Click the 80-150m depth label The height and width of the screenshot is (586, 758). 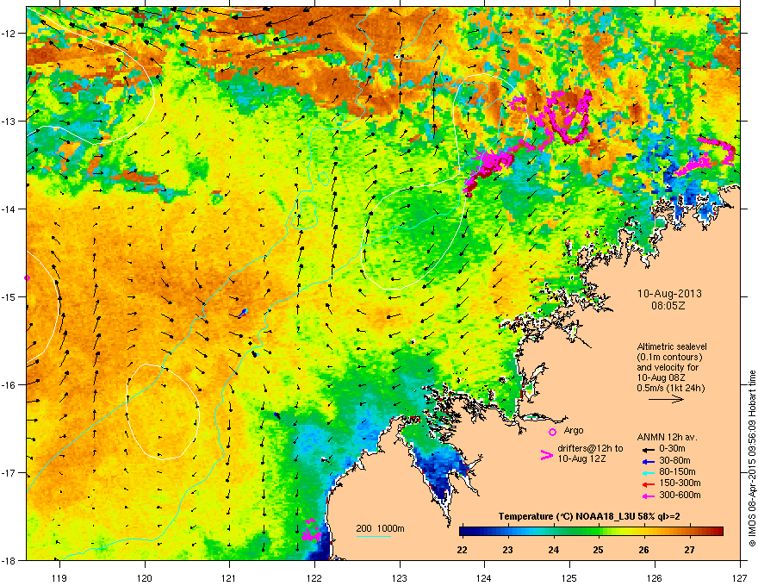[677, 472]
